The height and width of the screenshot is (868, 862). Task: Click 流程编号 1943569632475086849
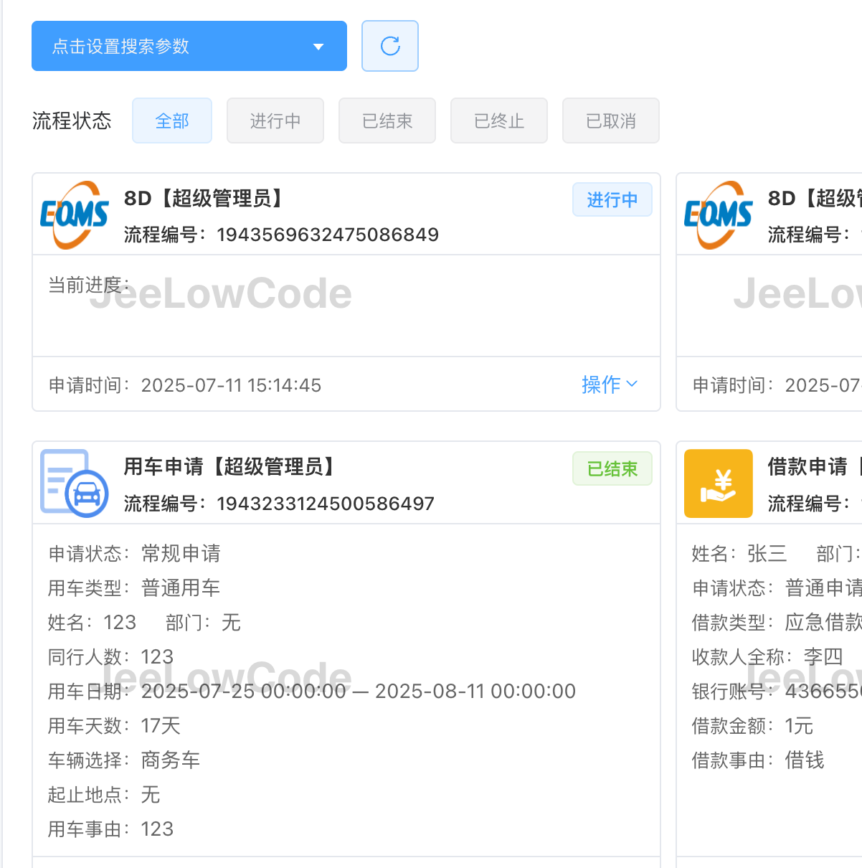pyautogui.click(x=281, y=235)
